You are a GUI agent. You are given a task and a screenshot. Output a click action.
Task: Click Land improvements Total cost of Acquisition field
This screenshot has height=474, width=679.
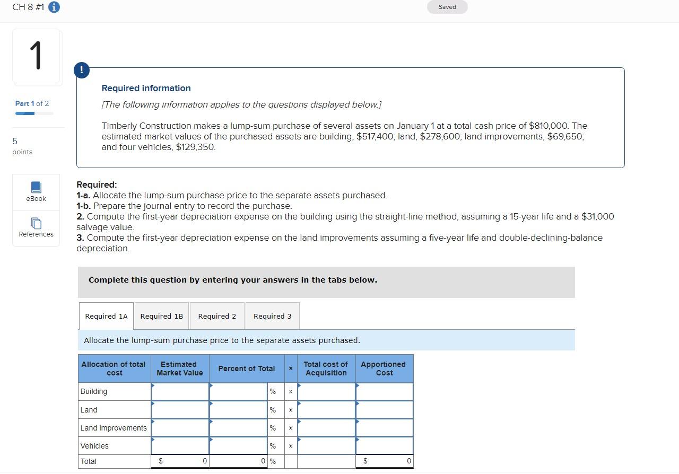[x=326, y=428]
